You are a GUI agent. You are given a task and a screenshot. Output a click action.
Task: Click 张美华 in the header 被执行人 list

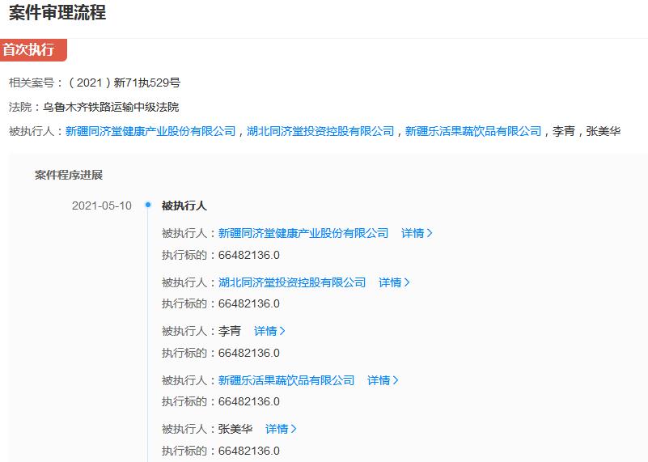tap(604, 131)
